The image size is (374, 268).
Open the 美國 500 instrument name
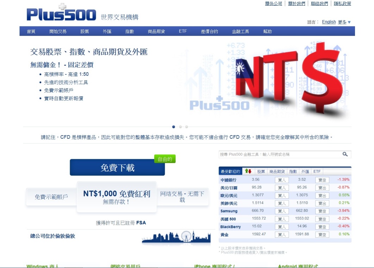[228, 219]
